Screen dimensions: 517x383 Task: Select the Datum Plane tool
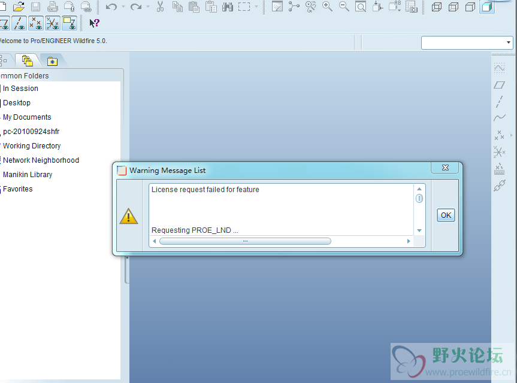tap(499, 85)
